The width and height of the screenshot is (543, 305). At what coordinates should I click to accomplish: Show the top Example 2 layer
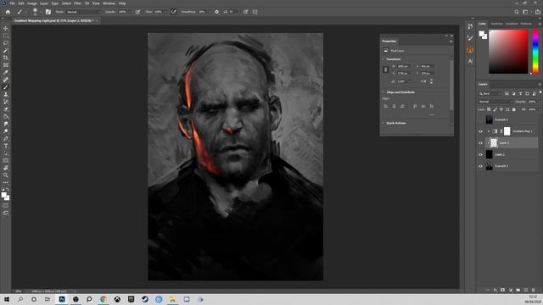click(x=480, y=119)
